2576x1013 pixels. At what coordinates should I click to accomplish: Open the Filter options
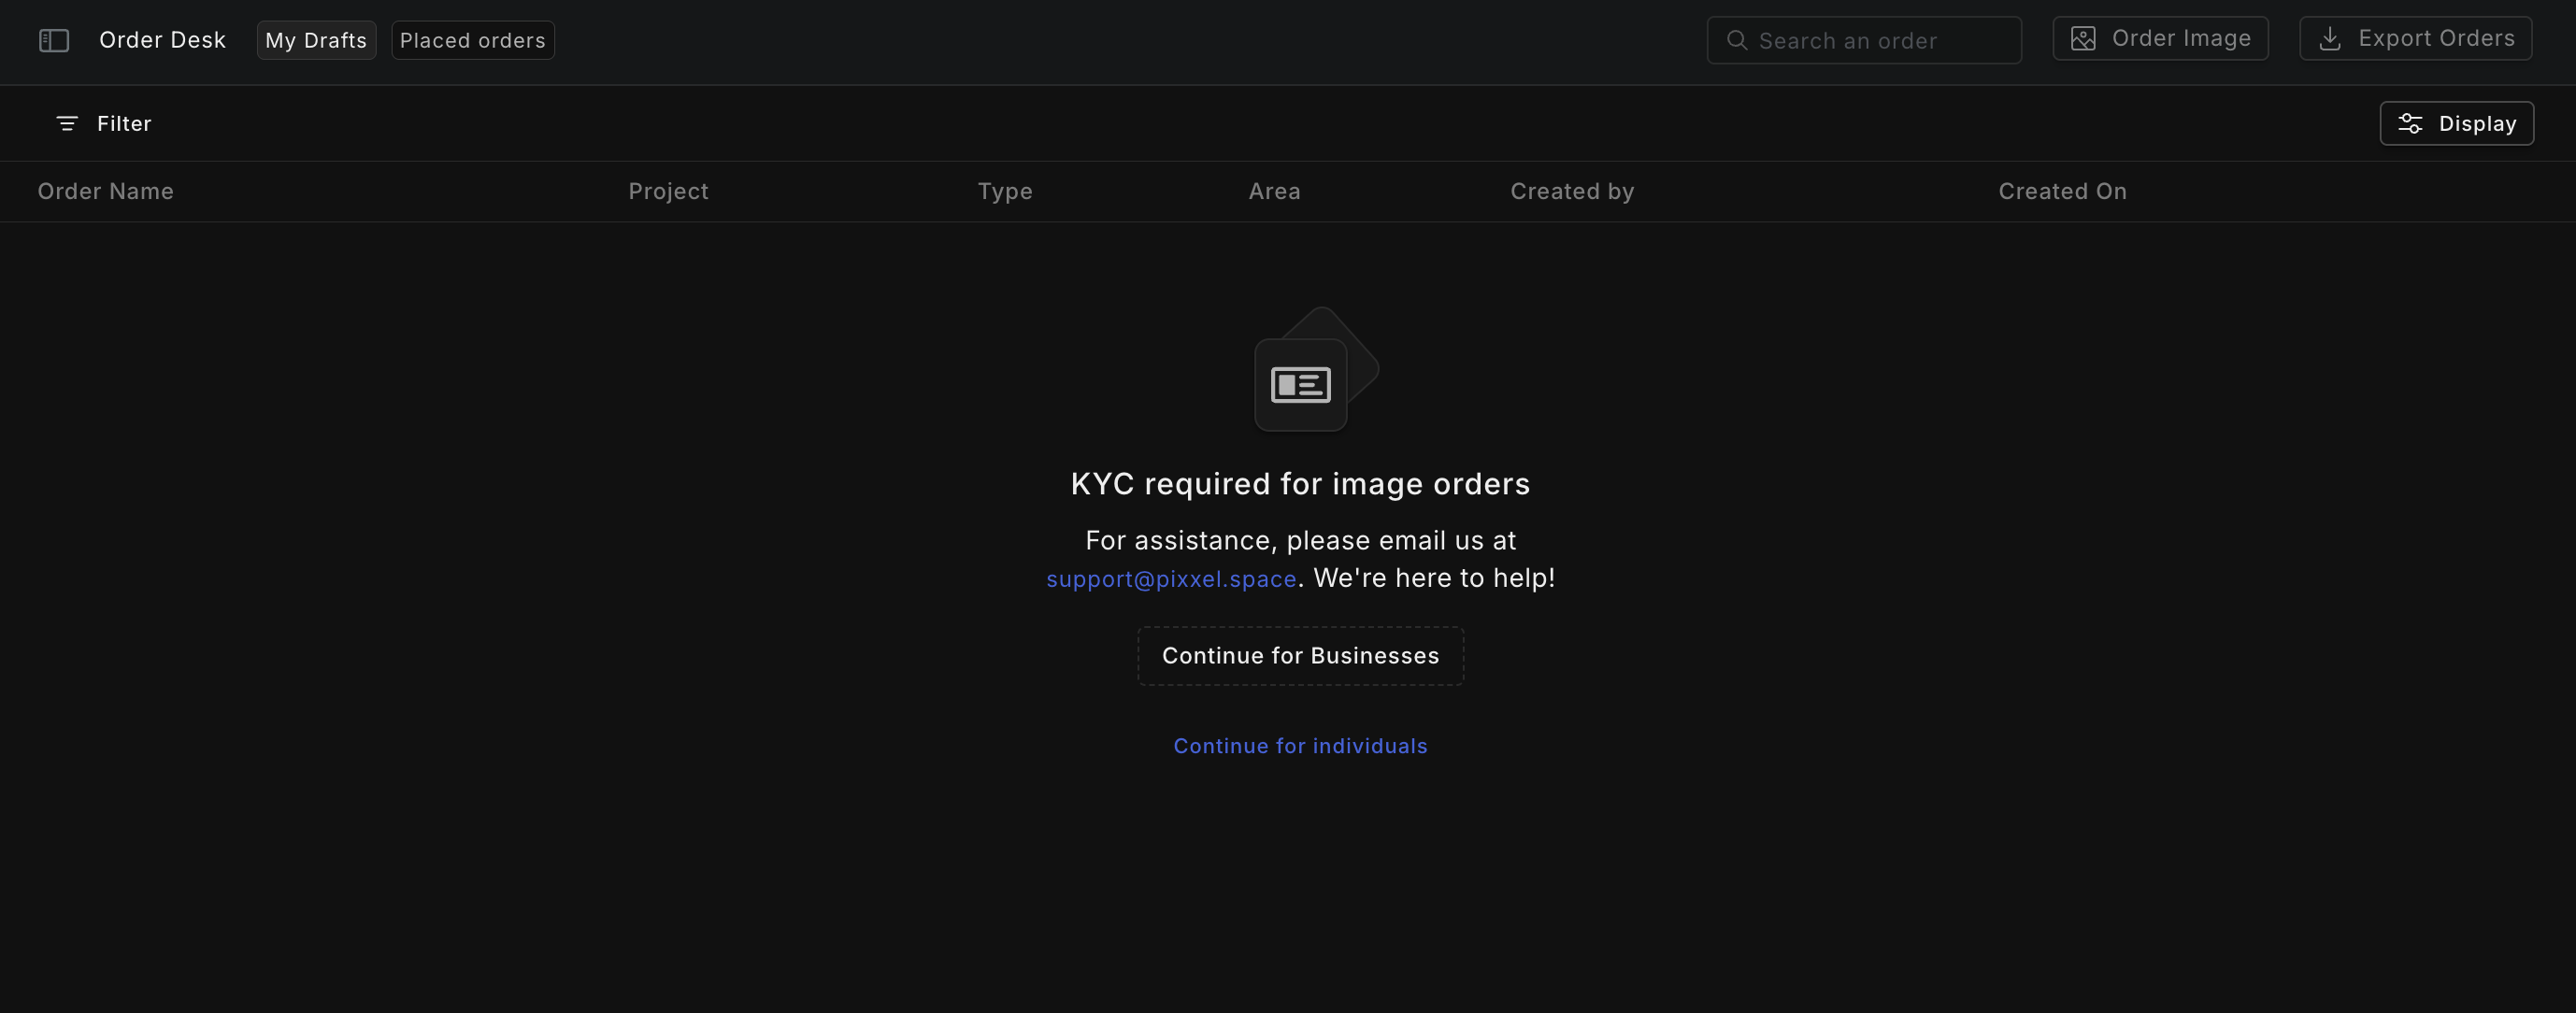104,123
